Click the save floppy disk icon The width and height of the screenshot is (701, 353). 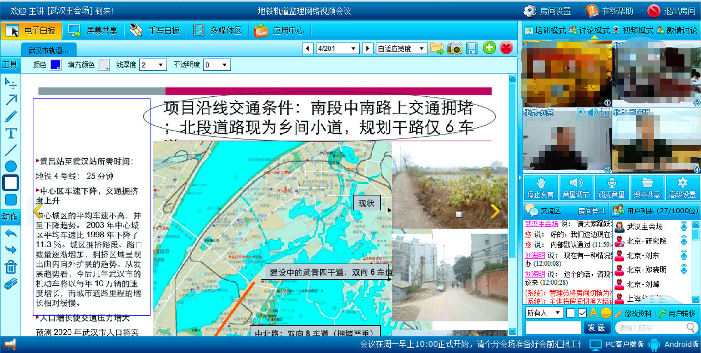coord(472,48)
